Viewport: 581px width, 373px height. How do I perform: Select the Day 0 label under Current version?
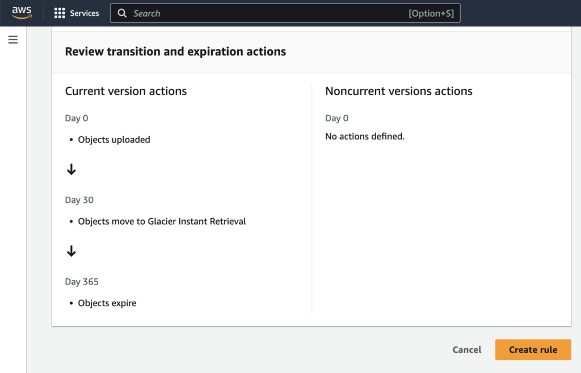[76, 118]
